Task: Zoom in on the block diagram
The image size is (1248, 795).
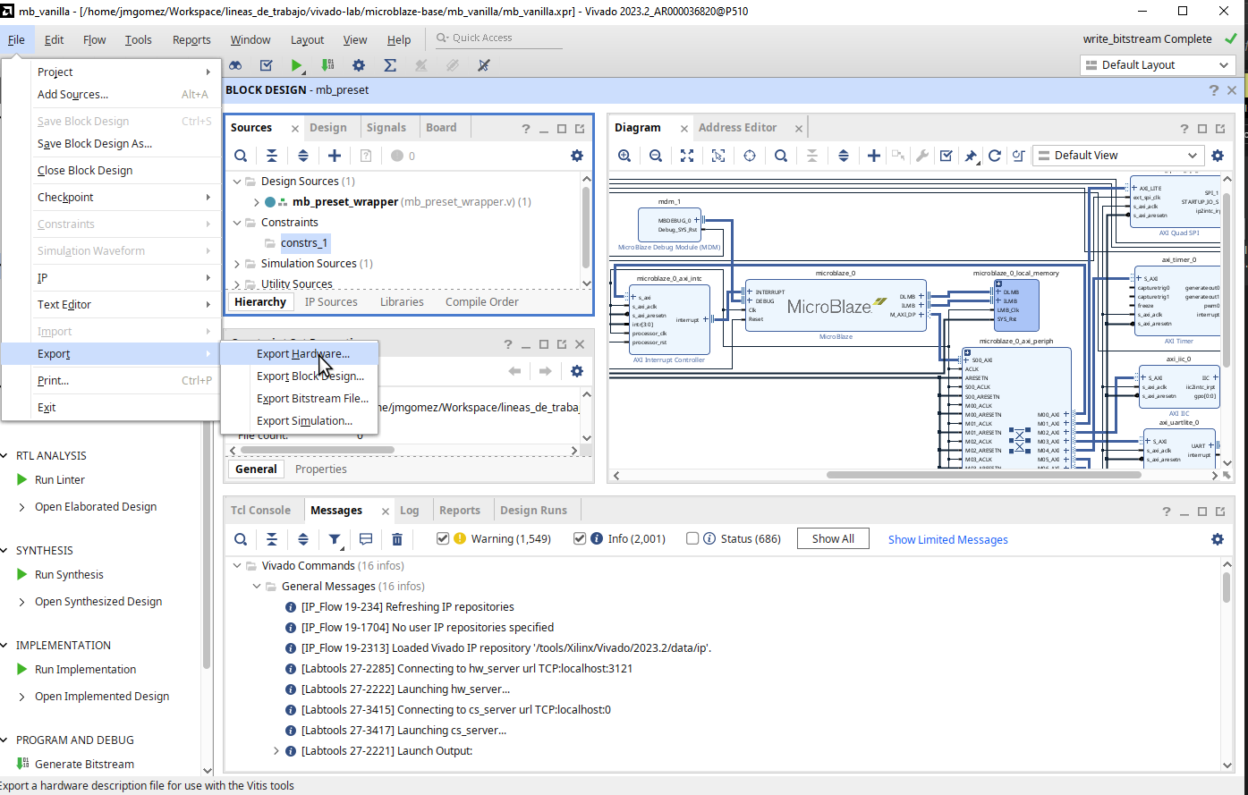Action: [x=624, y=156]
